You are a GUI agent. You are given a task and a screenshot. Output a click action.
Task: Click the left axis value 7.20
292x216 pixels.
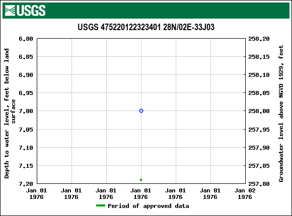[x=26, y=184]
